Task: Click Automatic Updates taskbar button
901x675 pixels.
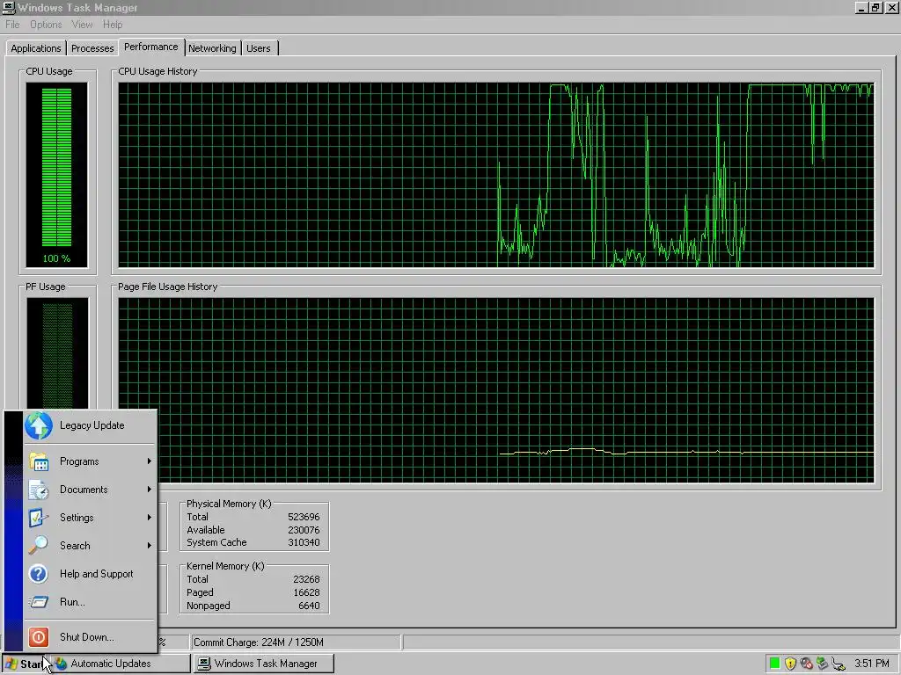Action: point(121,664)
